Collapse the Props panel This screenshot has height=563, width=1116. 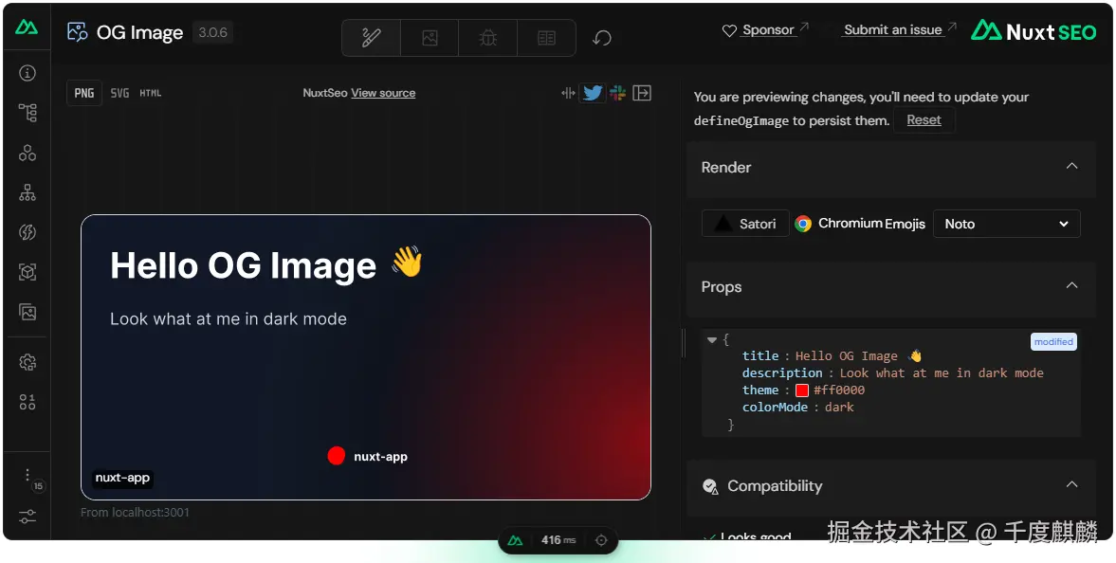coord(1071,285)
